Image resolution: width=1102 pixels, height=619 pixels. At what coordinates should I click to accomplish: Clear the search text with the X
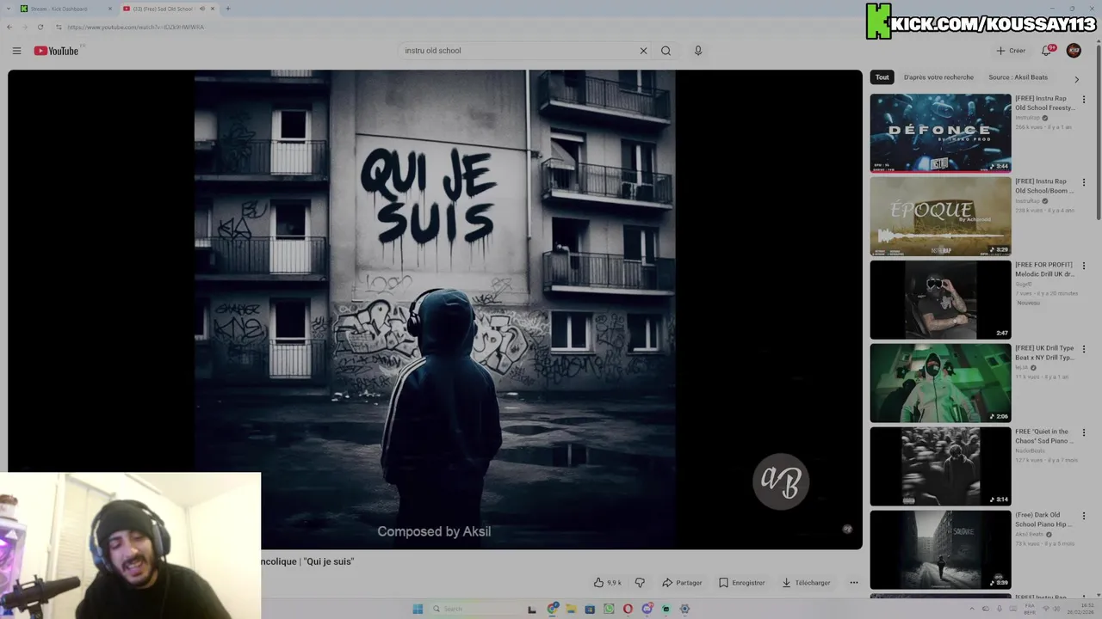[643, 51]
